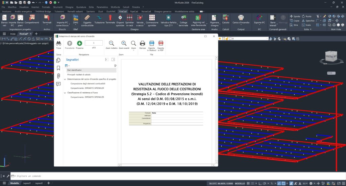Click the Collega terminale tool
Viewport: 346px width, 186px height.
[183, 21]
